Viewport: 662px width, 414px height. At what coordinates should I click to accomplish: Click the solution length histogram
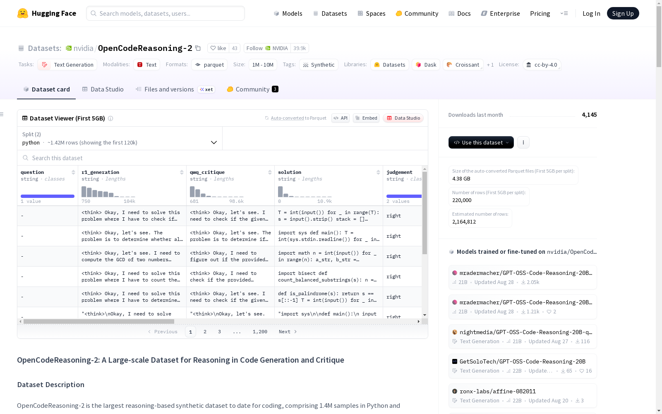305,192
